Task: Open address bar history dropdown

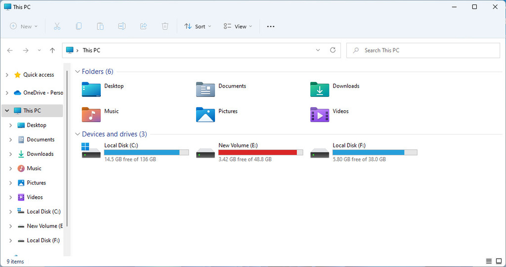Action: pos(318,50)
